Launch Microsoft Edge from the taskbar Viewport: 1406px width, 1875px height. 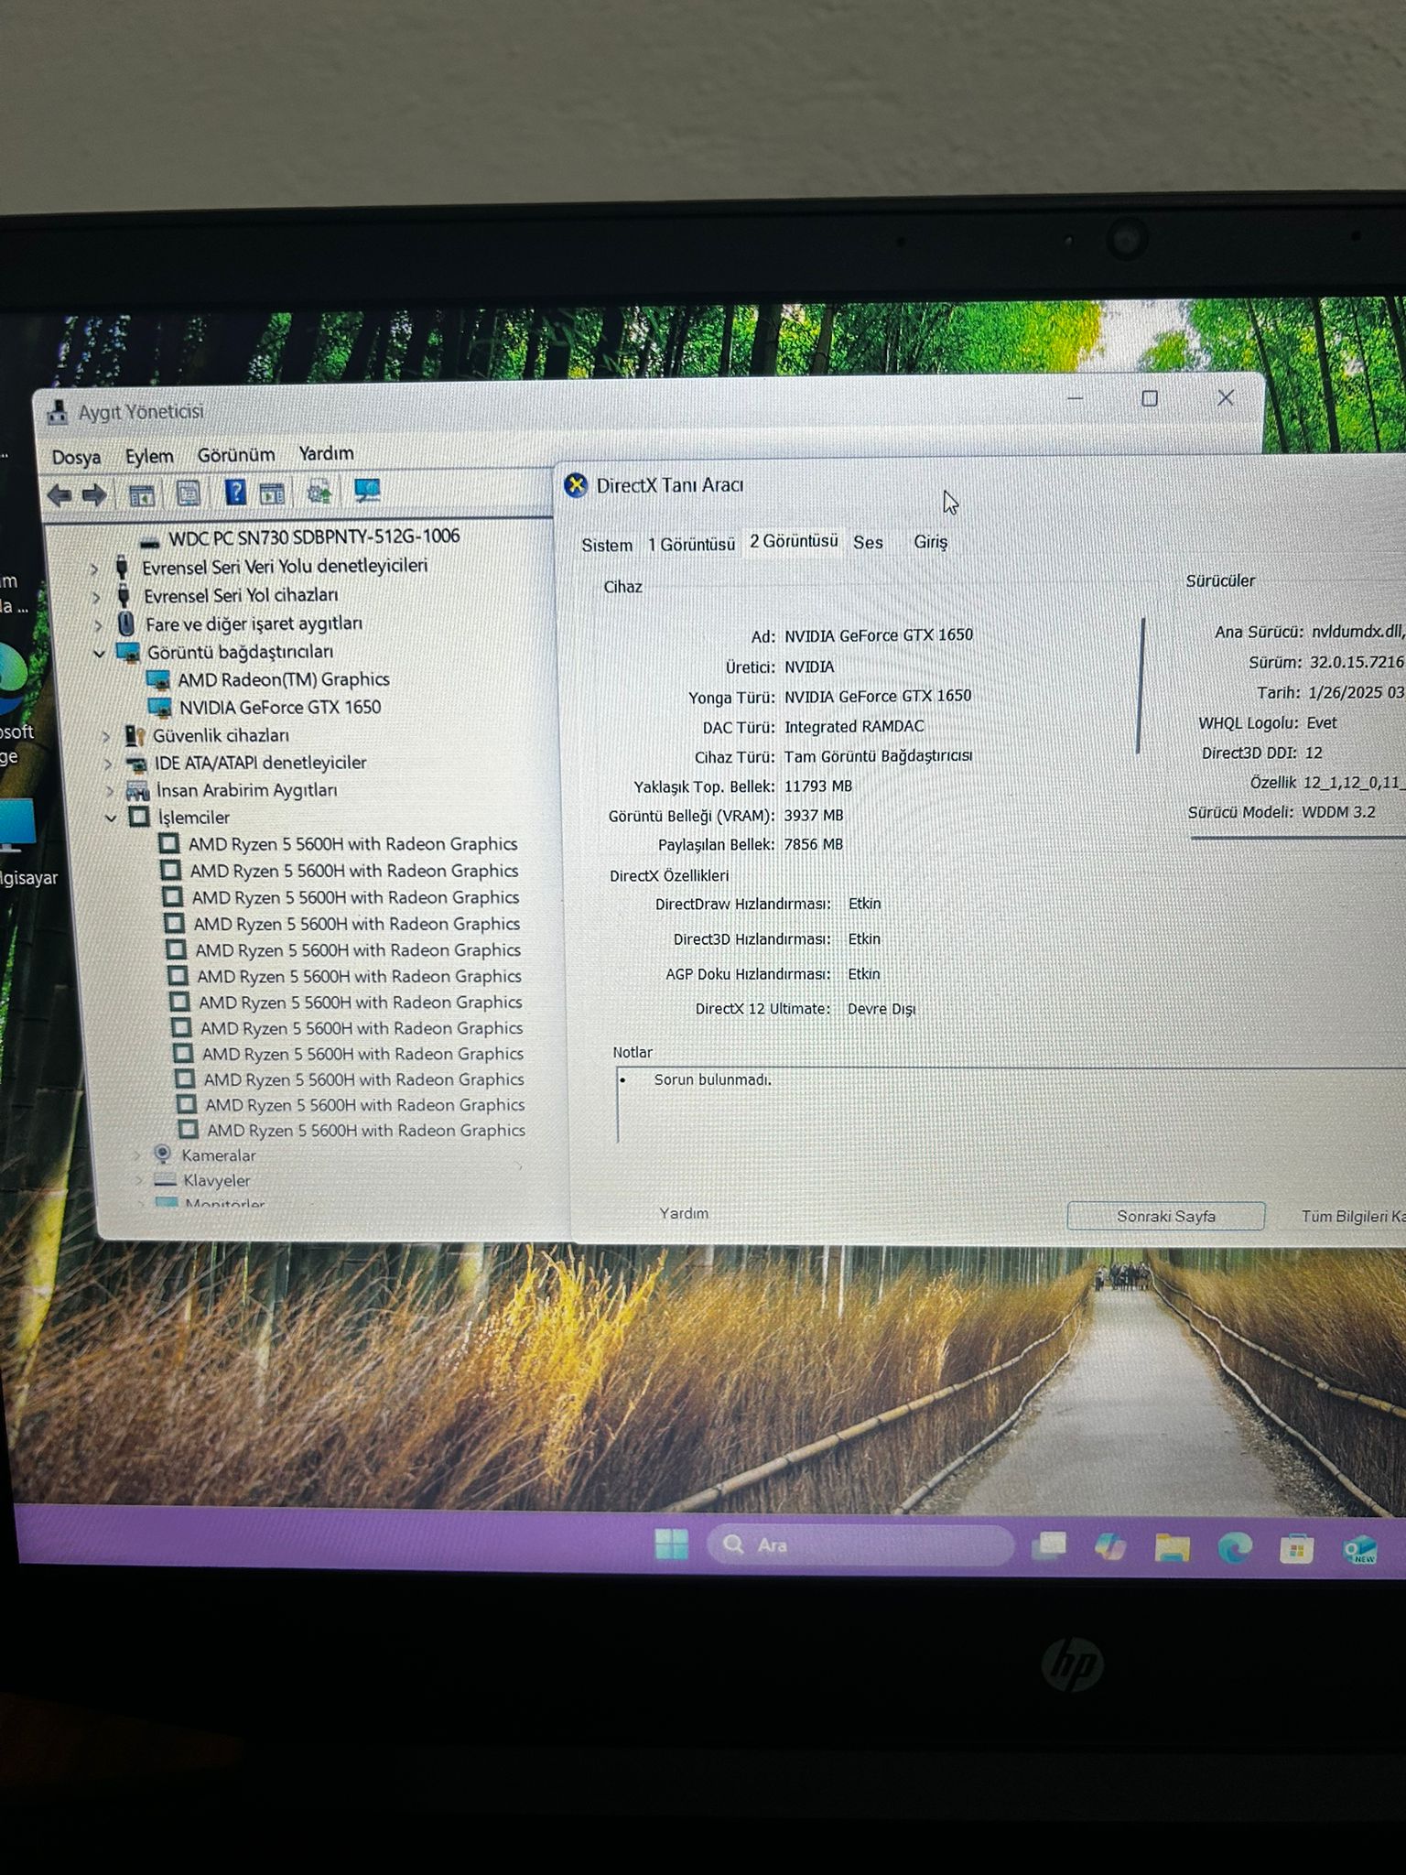coord(1234,1548)
